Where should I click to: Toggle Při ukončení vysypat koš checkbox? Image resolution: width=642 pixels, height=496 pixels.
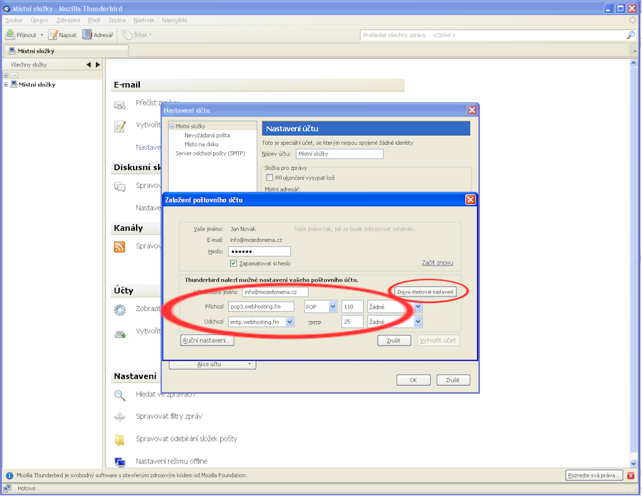pyautogui.click(x=270, y=177)
